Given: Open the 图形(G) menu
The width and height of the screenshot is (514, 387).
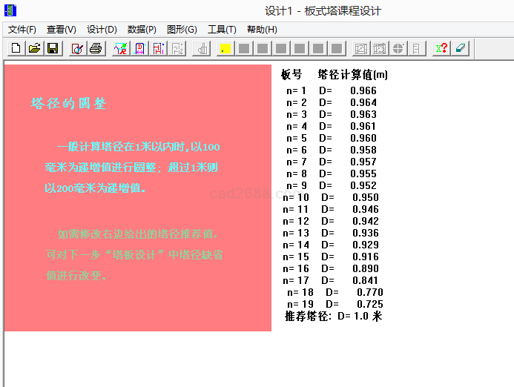Looking at the screenshot, I should [x=182, y=30].
